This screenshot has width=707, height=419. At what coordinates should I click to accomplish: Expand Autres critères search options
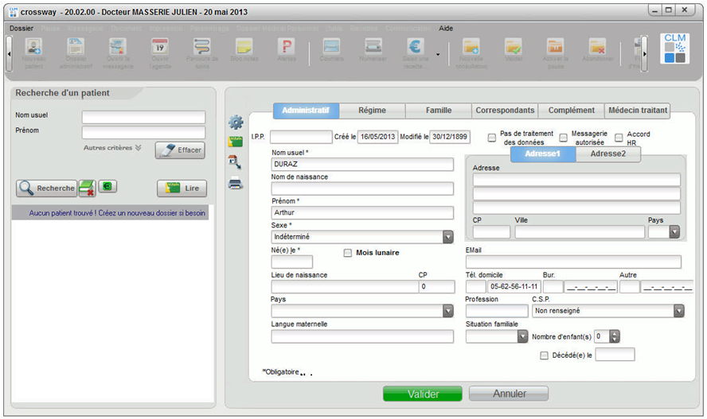tap(112, 147)
